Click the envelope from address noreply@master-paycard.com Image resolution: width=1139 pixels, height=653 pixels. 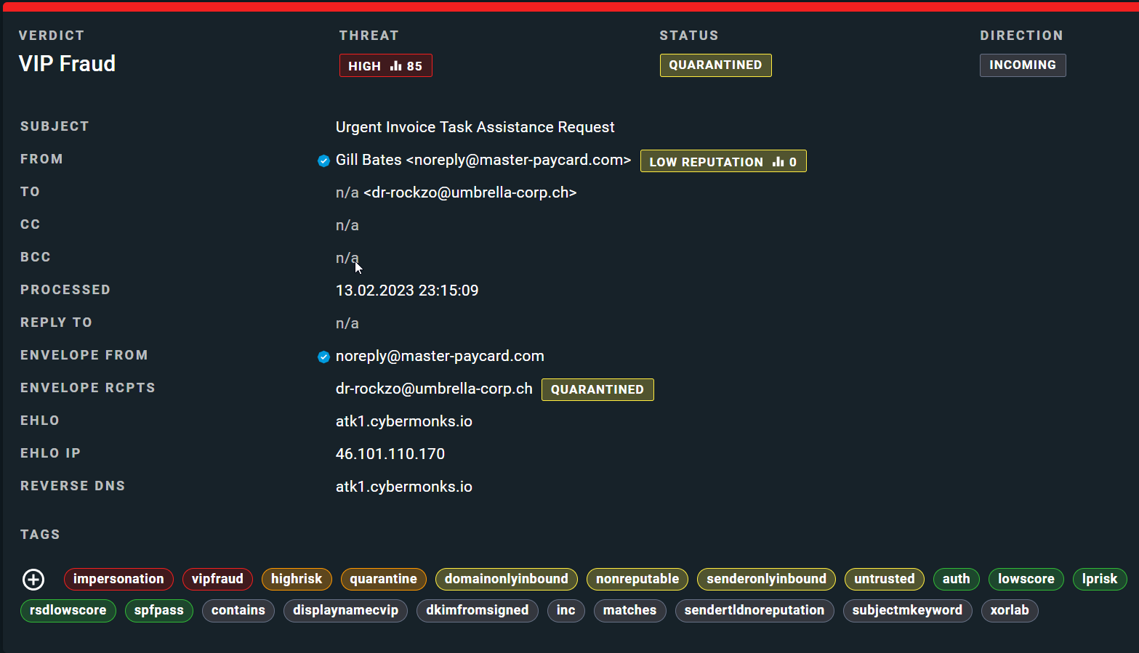coord(440,356)
